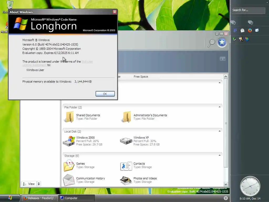Click OK in the About Windows dialog
This screenshot has height=202, width=269.
tap(105, 94)
